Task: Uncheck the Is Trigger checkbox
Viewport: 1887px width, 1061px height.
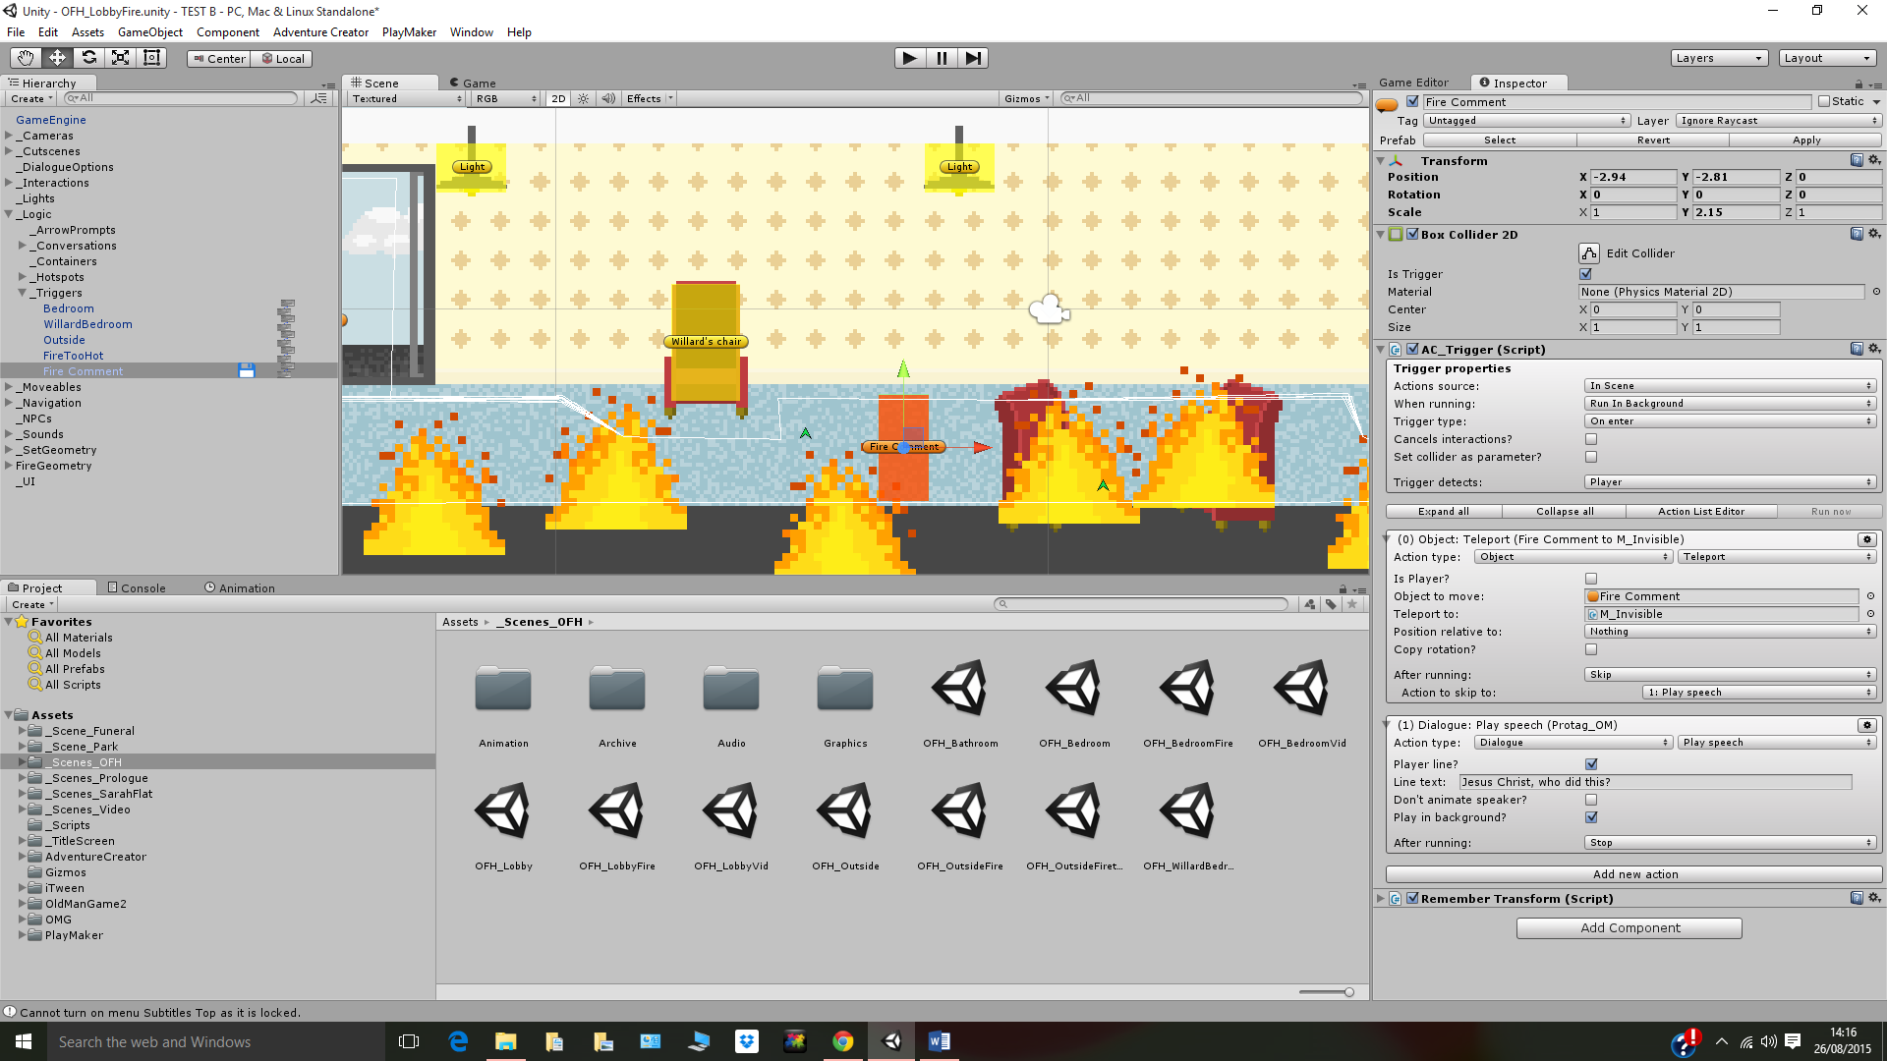Action: pos(1585,274)
